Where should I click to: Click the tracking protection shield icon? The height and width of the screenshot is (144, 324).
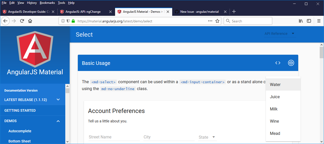tap(68, 21)
